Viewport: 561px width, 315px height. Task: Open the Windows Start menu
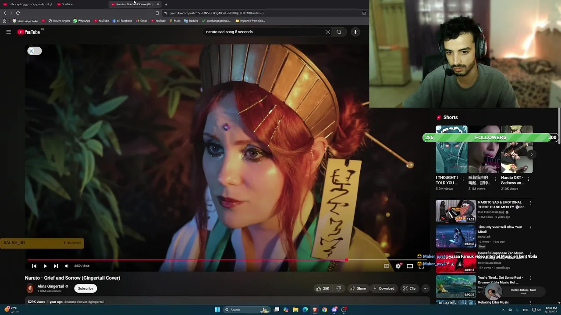(217, 310)
